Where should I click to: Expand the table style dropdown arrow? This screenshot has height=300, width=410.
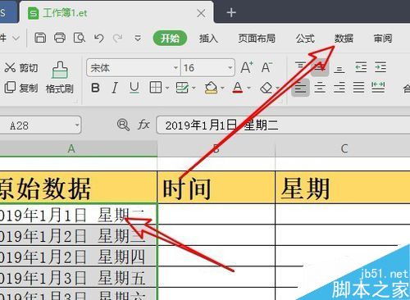click(x=194, y=88)
